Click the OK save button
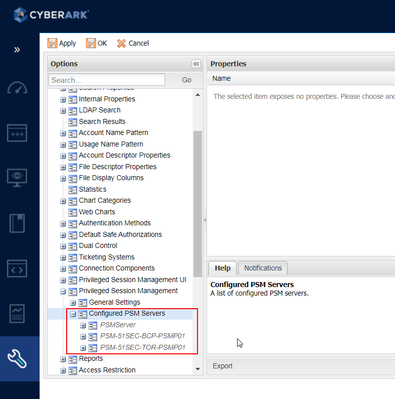The image size is (395, 399). [x=97, y=43]
